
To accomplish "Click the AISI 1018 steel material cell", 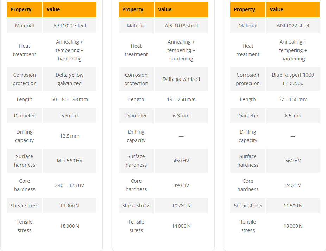I will click(181, 26).
